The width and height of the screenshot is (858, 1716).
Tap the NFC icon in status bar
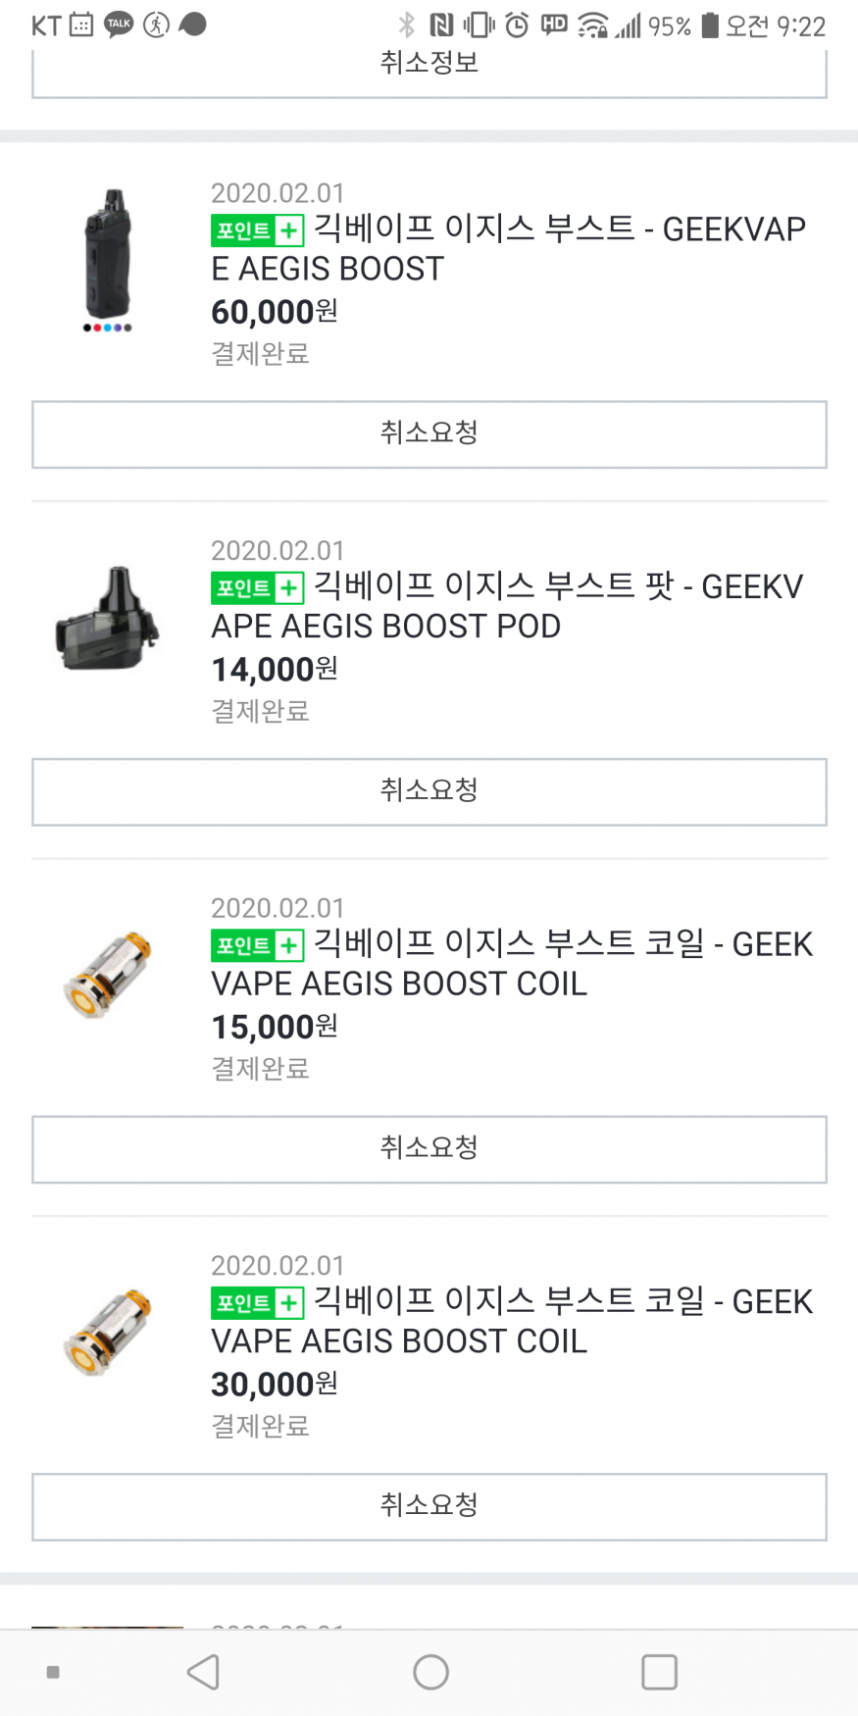[441, 25]
